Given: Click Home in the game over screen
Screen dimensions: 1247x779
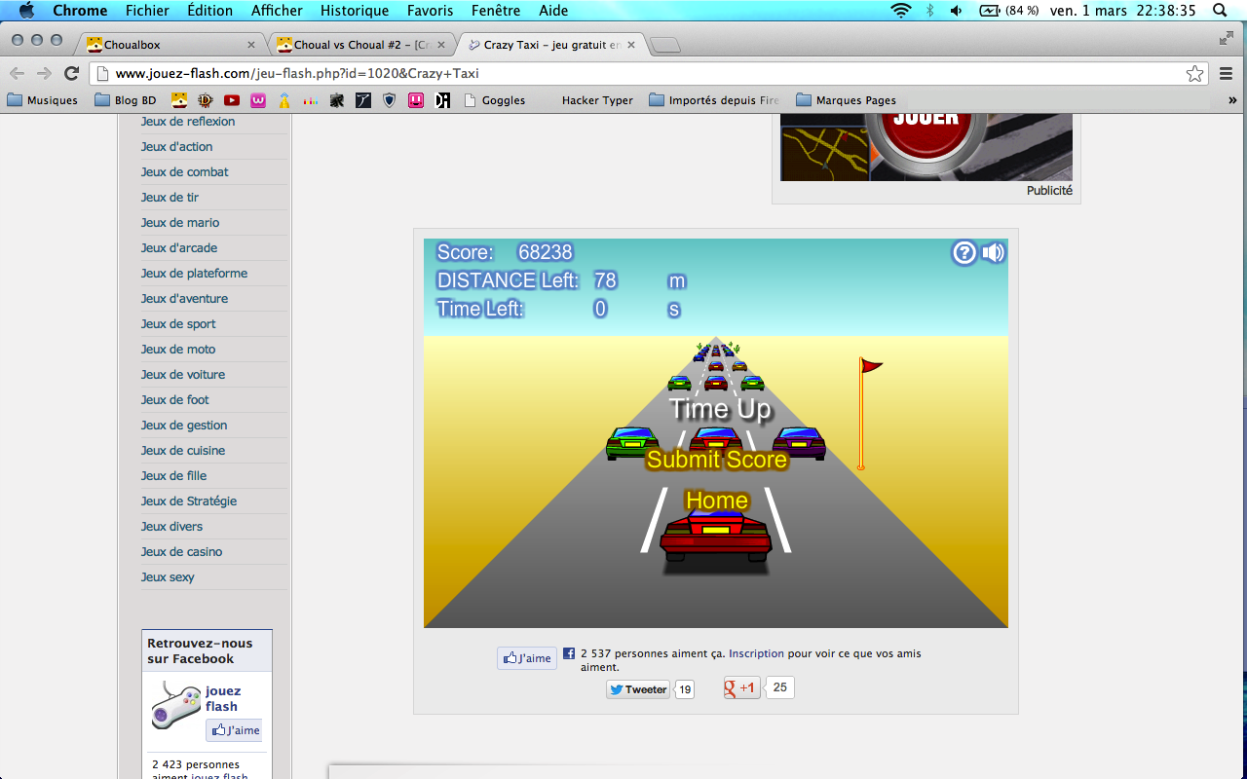Looking at the screenshot, I should (x=717, y=501).
